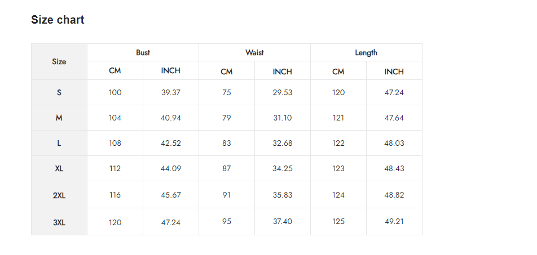This screenshot has width=537, height=255.
Task: Click length 125 cm cell in 3XL row
Action: (x=338, y=222)
